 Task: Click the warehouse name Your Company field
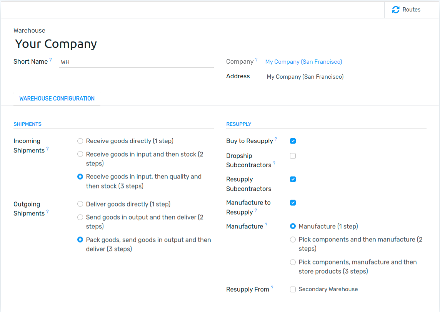[111, 44]
